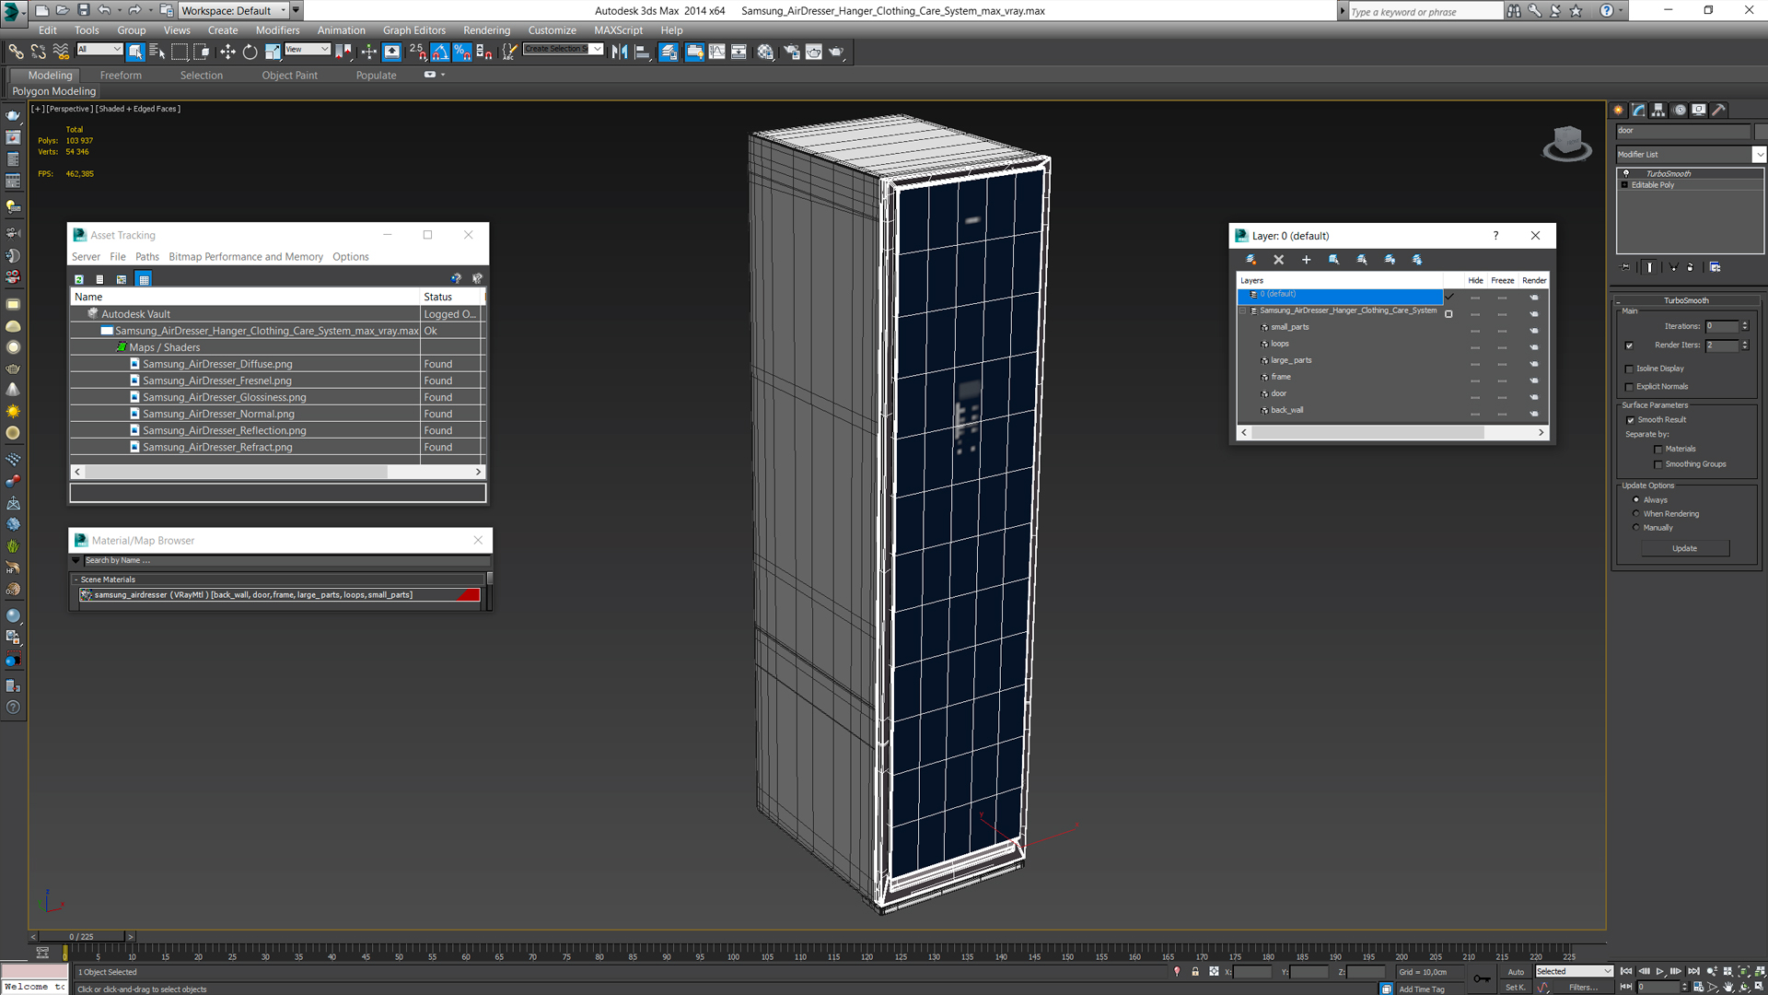Click the Mirror tool icon

coord(619,52)
